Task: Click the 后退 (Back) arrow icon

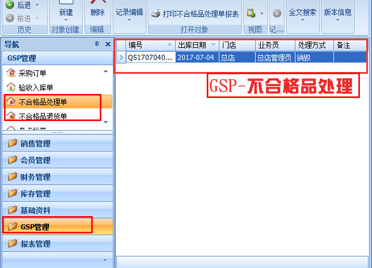Action: click(9, 5)
